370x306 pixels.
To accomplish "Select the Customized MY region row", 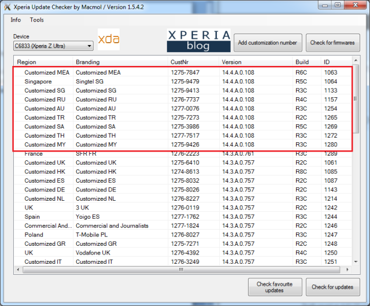I will pyautogui.click(x=183, y=145).
